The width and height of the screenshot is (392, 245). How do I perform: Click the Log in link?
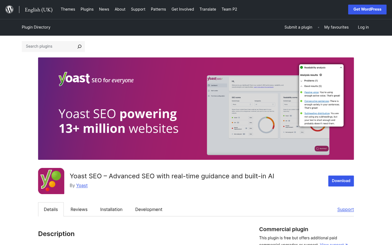[x=363, y=27]
